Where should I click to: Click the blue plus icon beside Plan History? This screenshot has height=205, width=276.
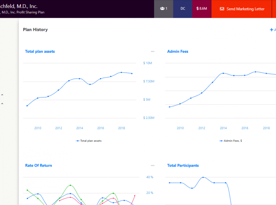[271, 30]
